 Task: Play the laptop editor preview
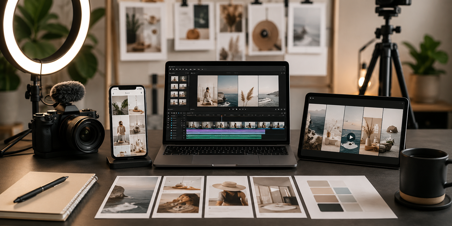click(x=237, y=109)
